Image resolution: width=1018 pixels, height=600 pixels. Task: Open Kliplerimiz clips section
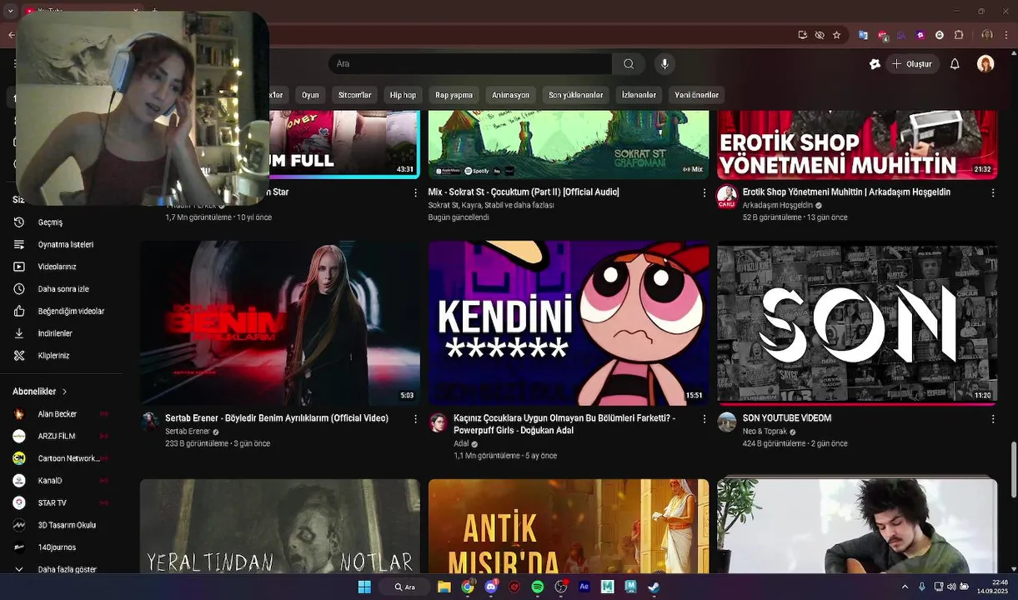(53, 356)
